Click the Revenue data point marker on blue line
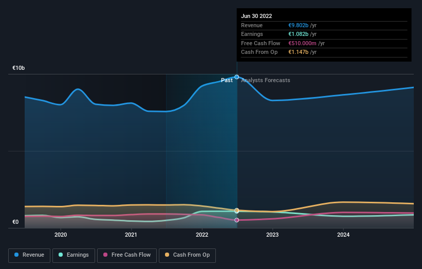 (237, 77)
